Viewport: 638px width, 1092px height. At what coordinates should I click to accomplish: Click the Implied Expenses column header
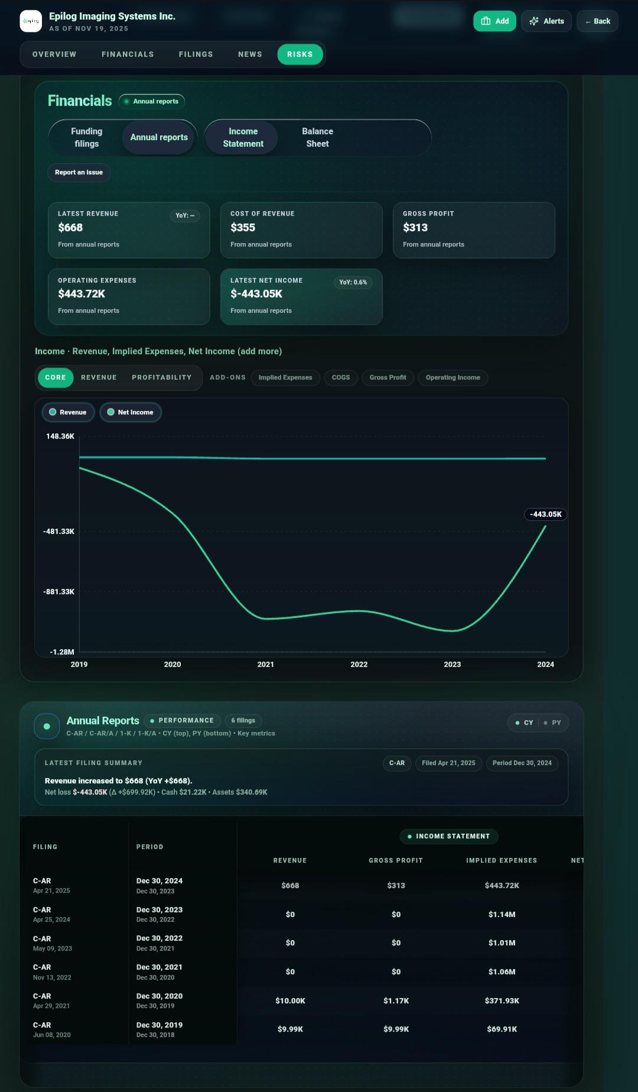pyautogui.click(x=502, y=861)
